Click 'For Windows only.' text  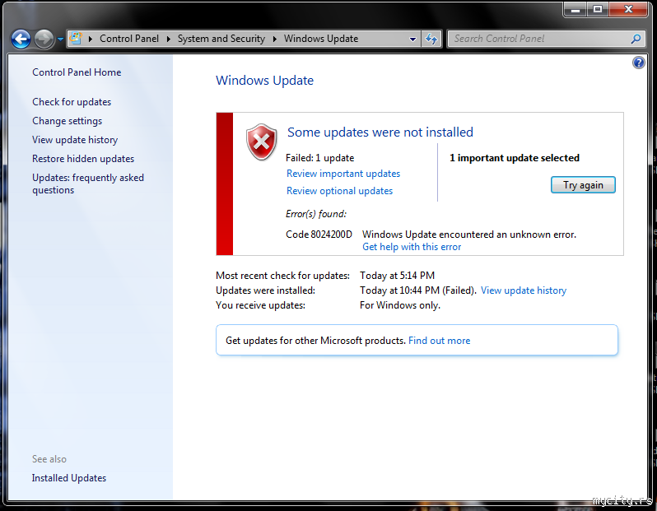click(400, 305)
